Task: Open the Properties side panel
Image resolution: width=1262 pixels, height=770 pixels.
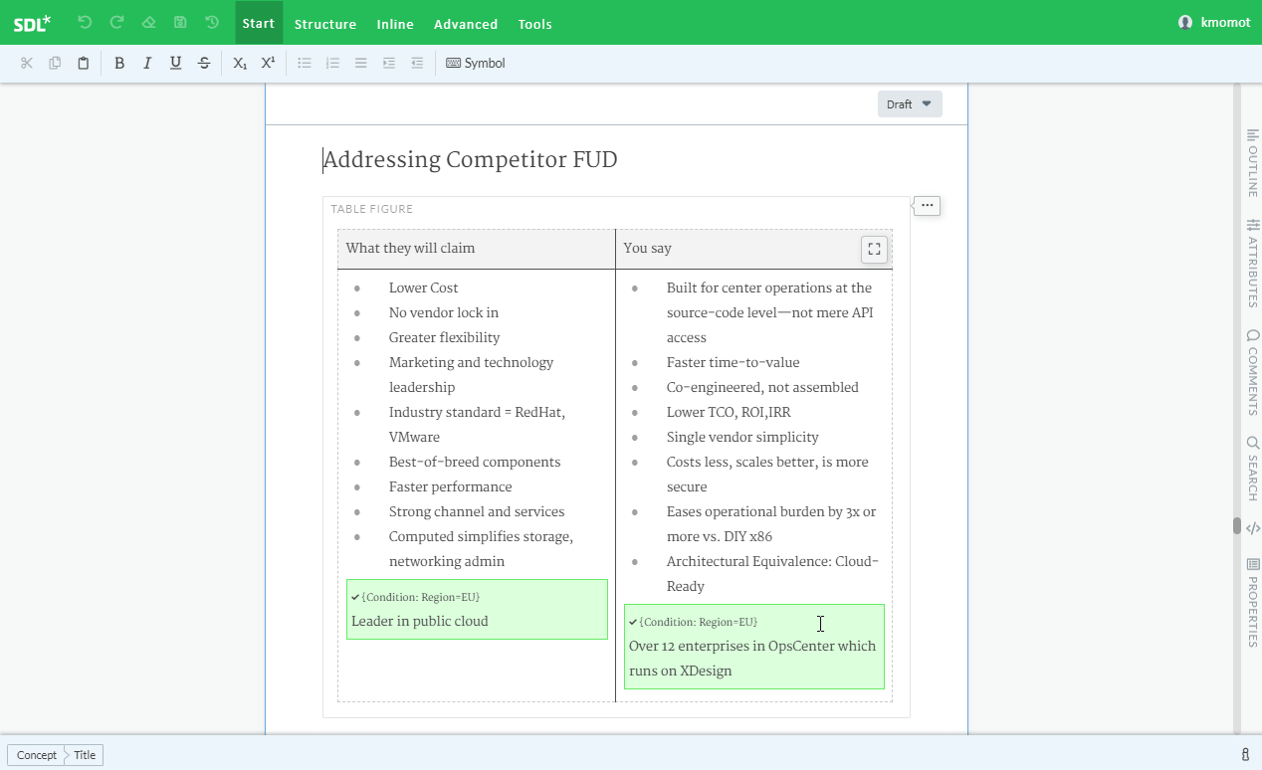Action: [1253, 602]
